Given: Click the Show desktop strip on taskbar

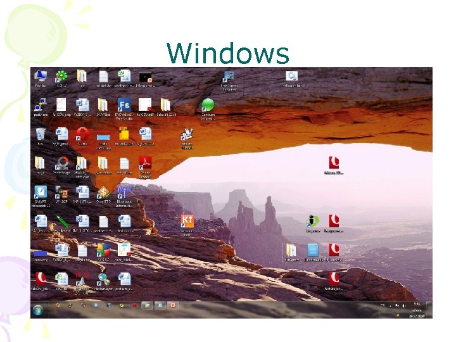Looking at the screenshot, I should click(429, 310).
